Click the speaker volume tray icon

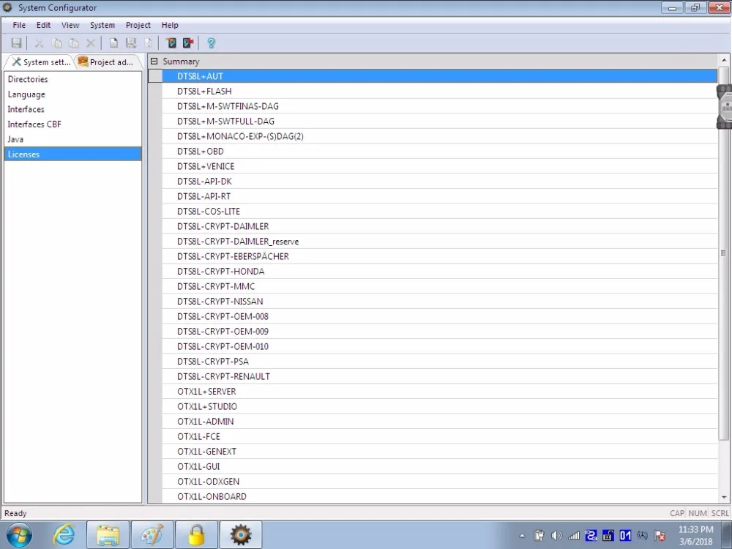point(556,536)
